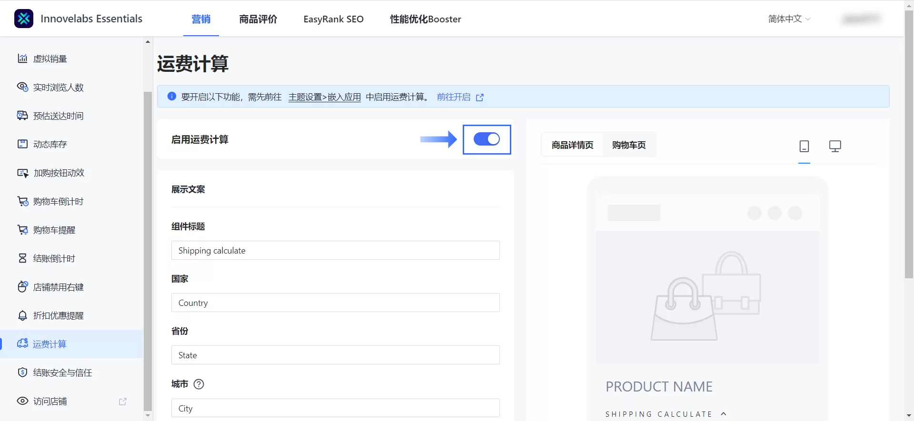
Task: Click the external link icon after 前往开启
Action: (x=480, y=98)
